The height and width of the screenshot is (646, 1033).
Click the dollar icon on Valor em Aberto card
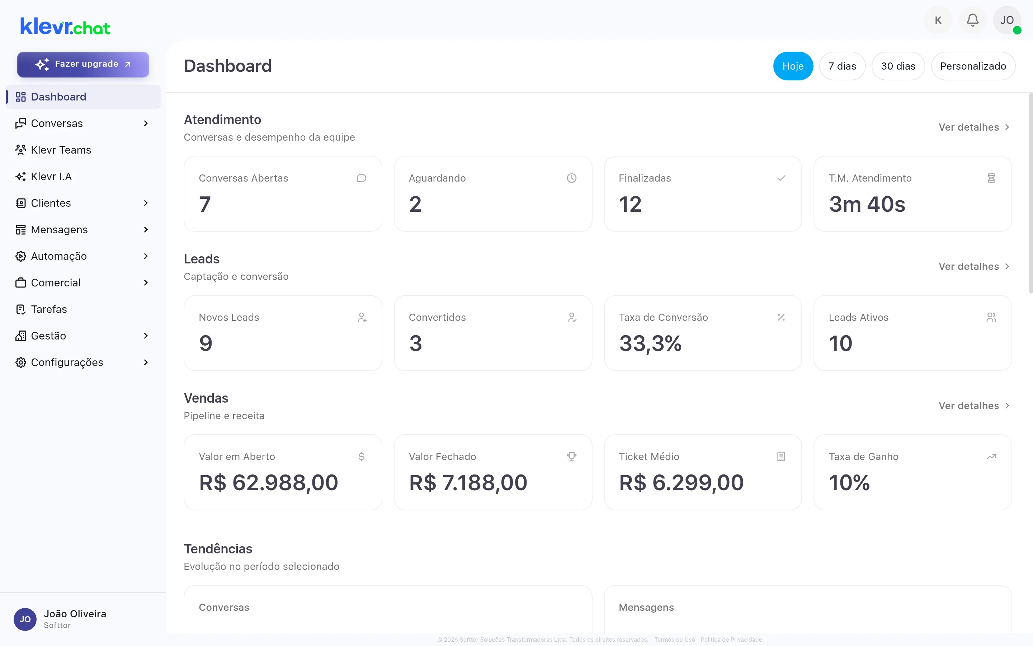tap(361, 457)
